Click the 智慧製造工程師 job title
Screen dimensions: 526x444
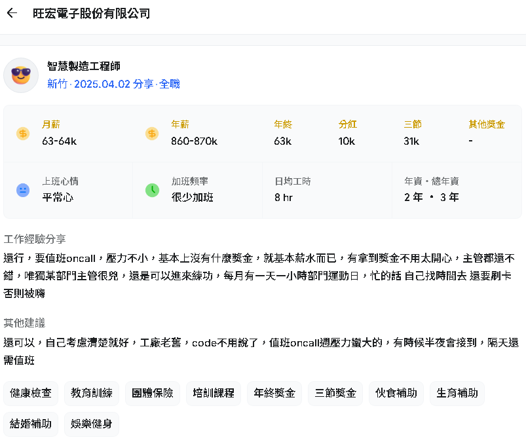point(84,66)
